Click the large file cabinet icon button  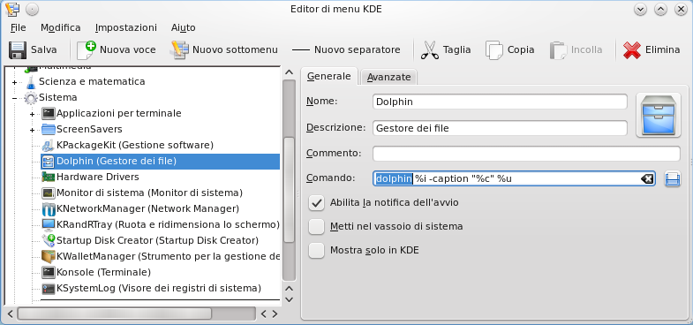coord(658,116)
